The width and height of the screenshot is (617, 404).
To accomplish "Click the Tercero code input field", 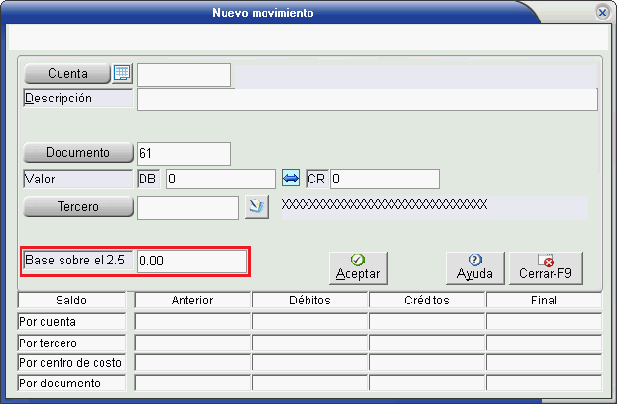I will (x=186, y=207).
